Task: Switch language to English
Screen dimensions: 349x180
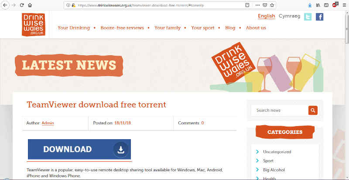Action: tap(267, 16)
